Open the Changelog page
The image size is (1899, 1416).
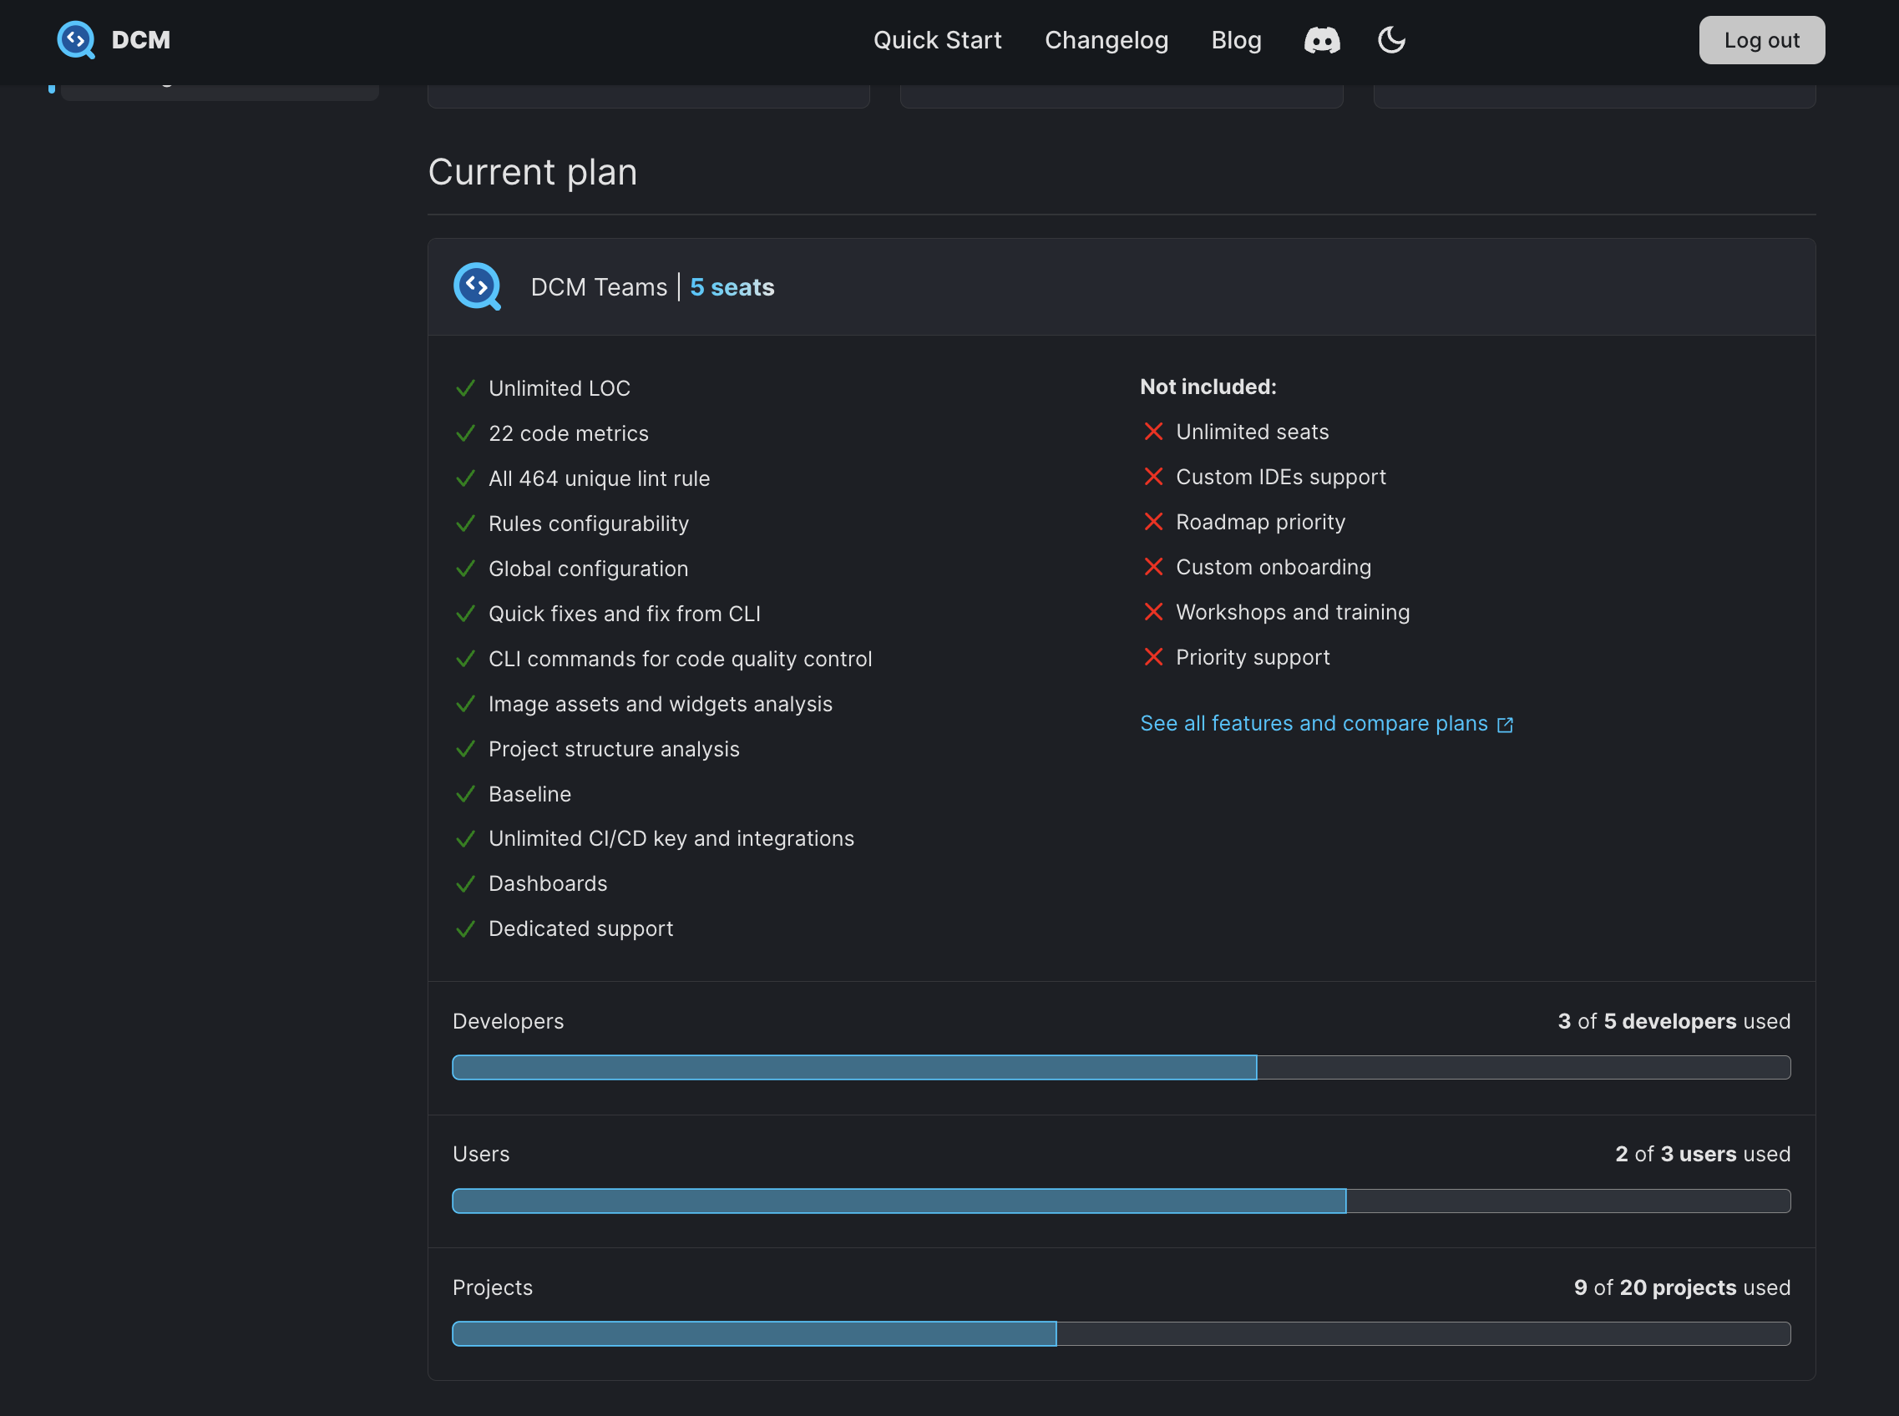point(1106,39)
